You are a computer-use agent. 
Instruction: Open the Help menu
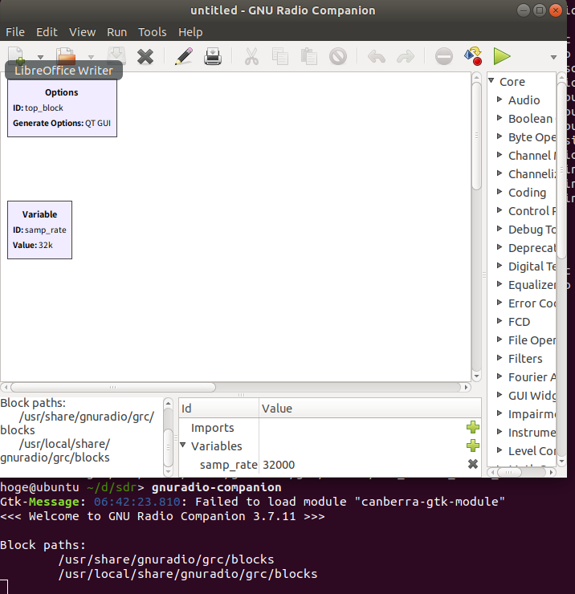(x=190, y=32)
